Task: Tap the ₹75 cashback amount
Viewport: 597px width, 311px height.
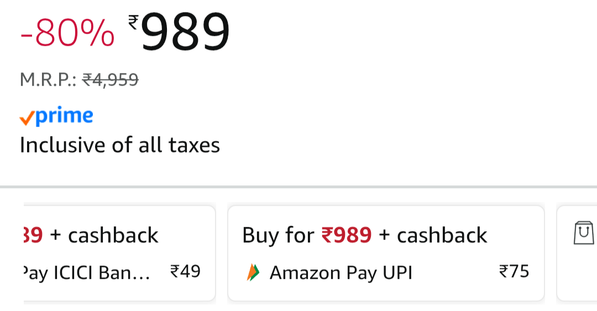Action: tap(514, 272)
